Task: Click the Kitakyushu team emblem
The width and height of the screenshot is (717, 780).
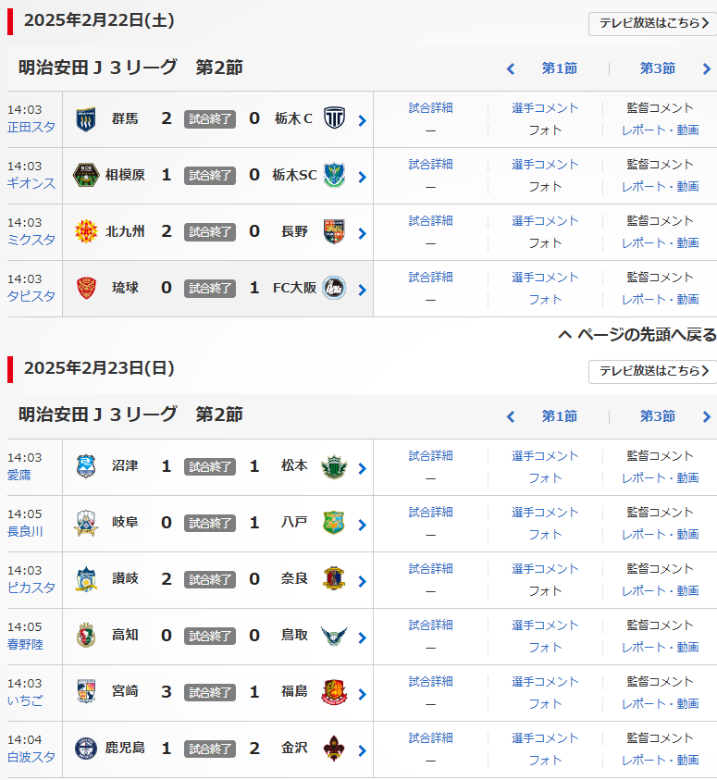Action: click(86, 231)
